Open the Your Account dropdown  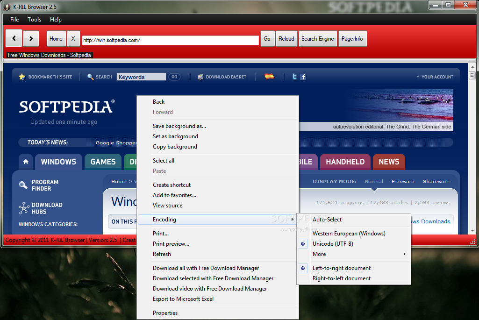435,77
